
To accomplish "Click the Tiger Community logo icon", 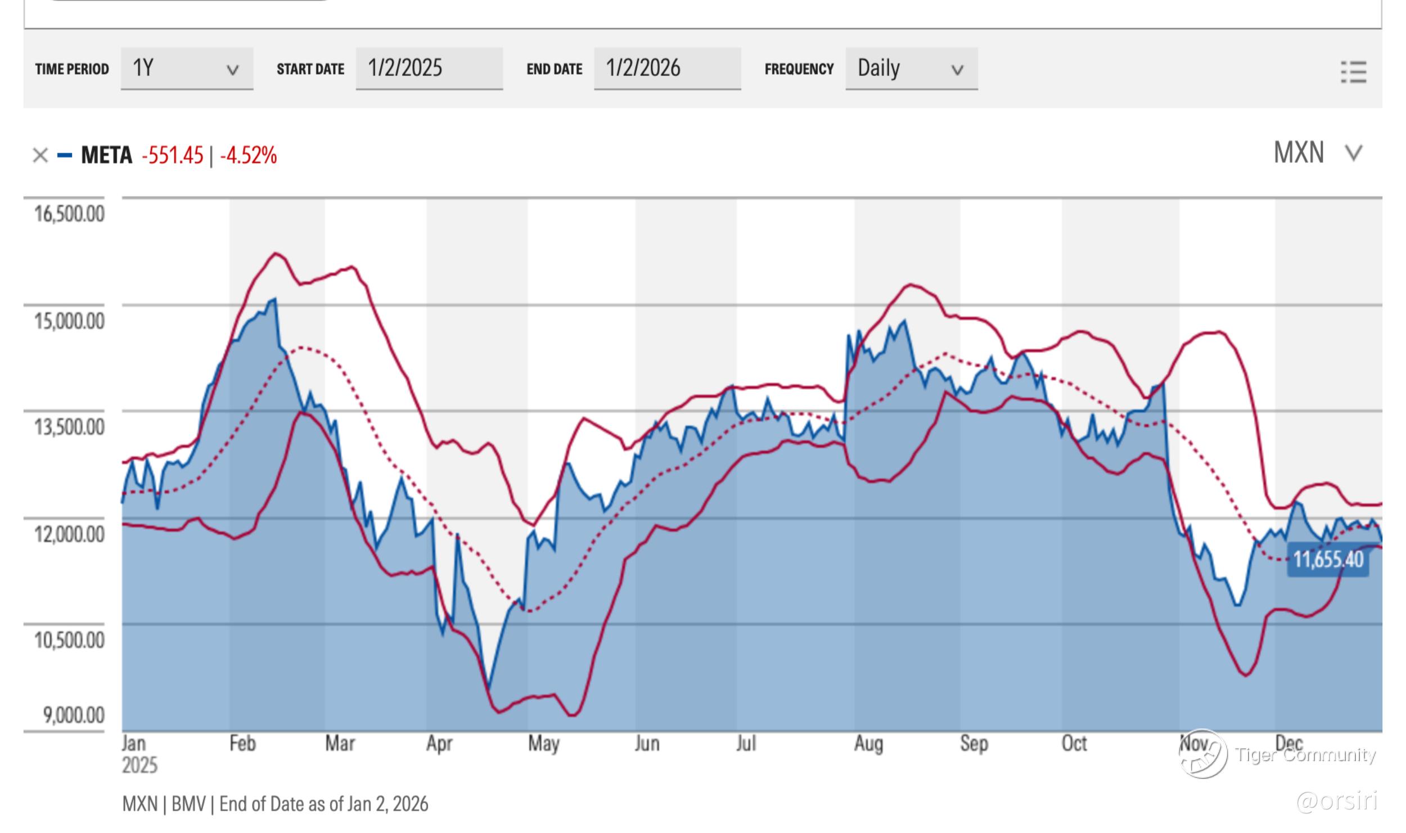I will (x=1203, y=754).
